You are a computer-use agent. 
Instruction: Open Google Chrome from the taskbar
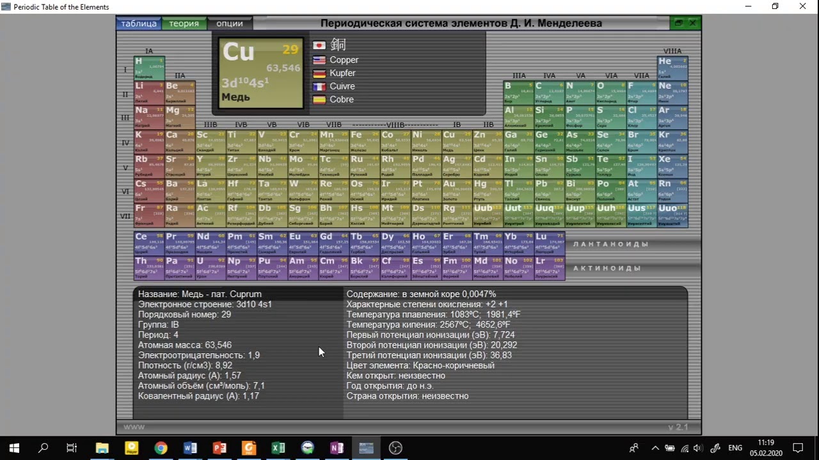pyautogui.click(x=161, y=448)
